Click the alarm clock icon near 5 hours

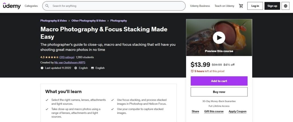pos(192,71)
